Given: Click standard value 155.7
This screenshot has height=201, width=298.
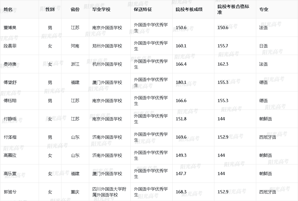Looking at the screenshot, I should coord(223,46).
